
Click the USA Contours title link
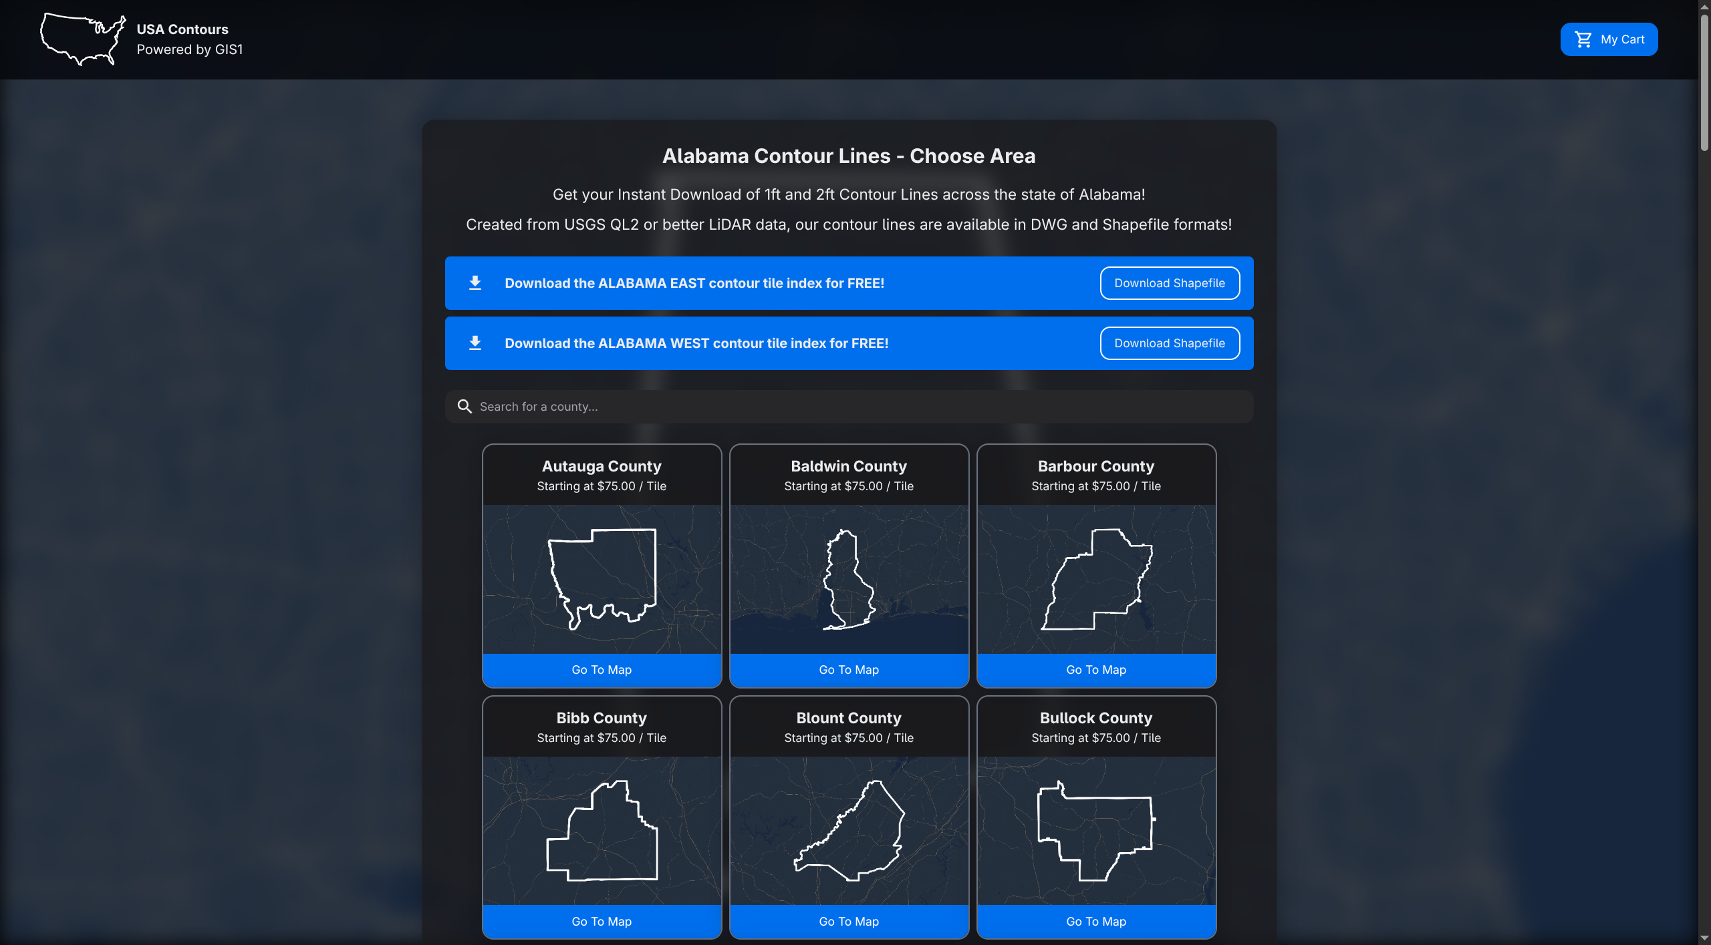tap(182, 29)
